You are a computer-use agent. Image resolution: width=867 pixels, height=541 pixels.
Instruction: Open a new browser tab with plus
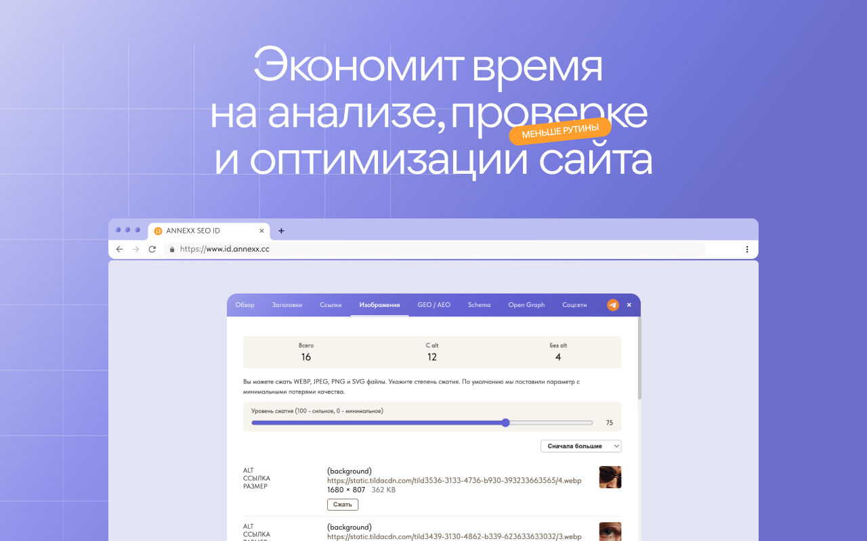[281, 231]
